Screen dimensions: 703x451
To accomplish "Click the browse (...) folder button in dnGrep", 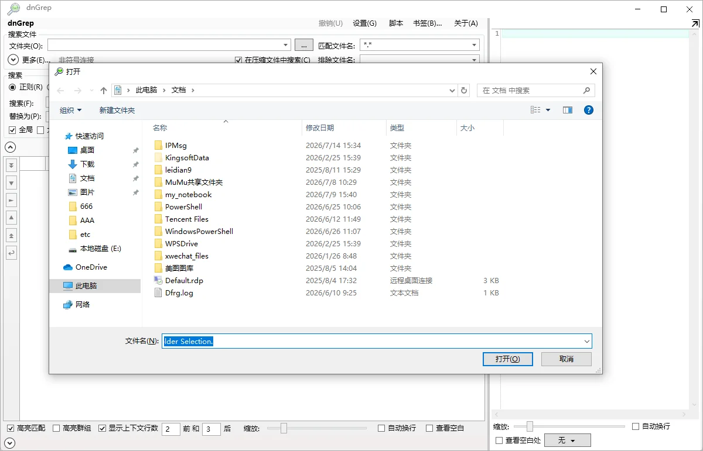I will 304,45.
